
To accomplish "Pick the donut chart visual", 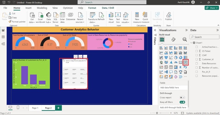I will pyautogui.click(x=181, y=57).
